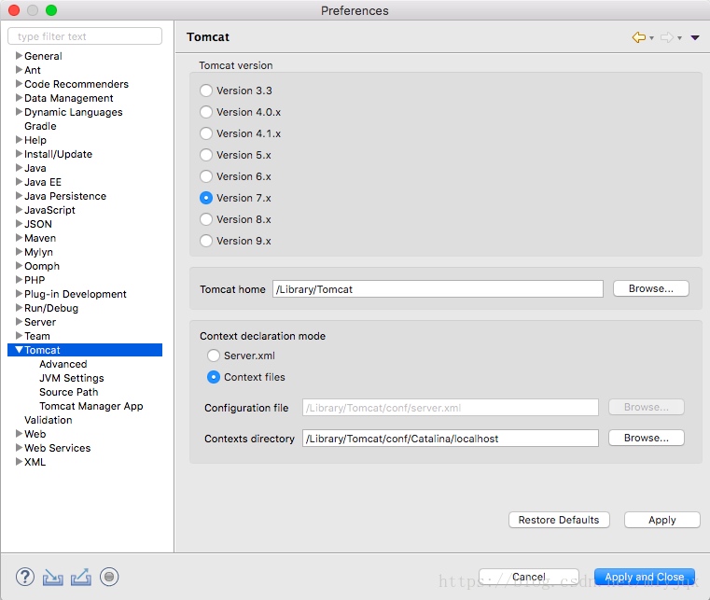The image size is (710, 600).
Task: Select Java EE in the tree
Action: tap(43, 182)
